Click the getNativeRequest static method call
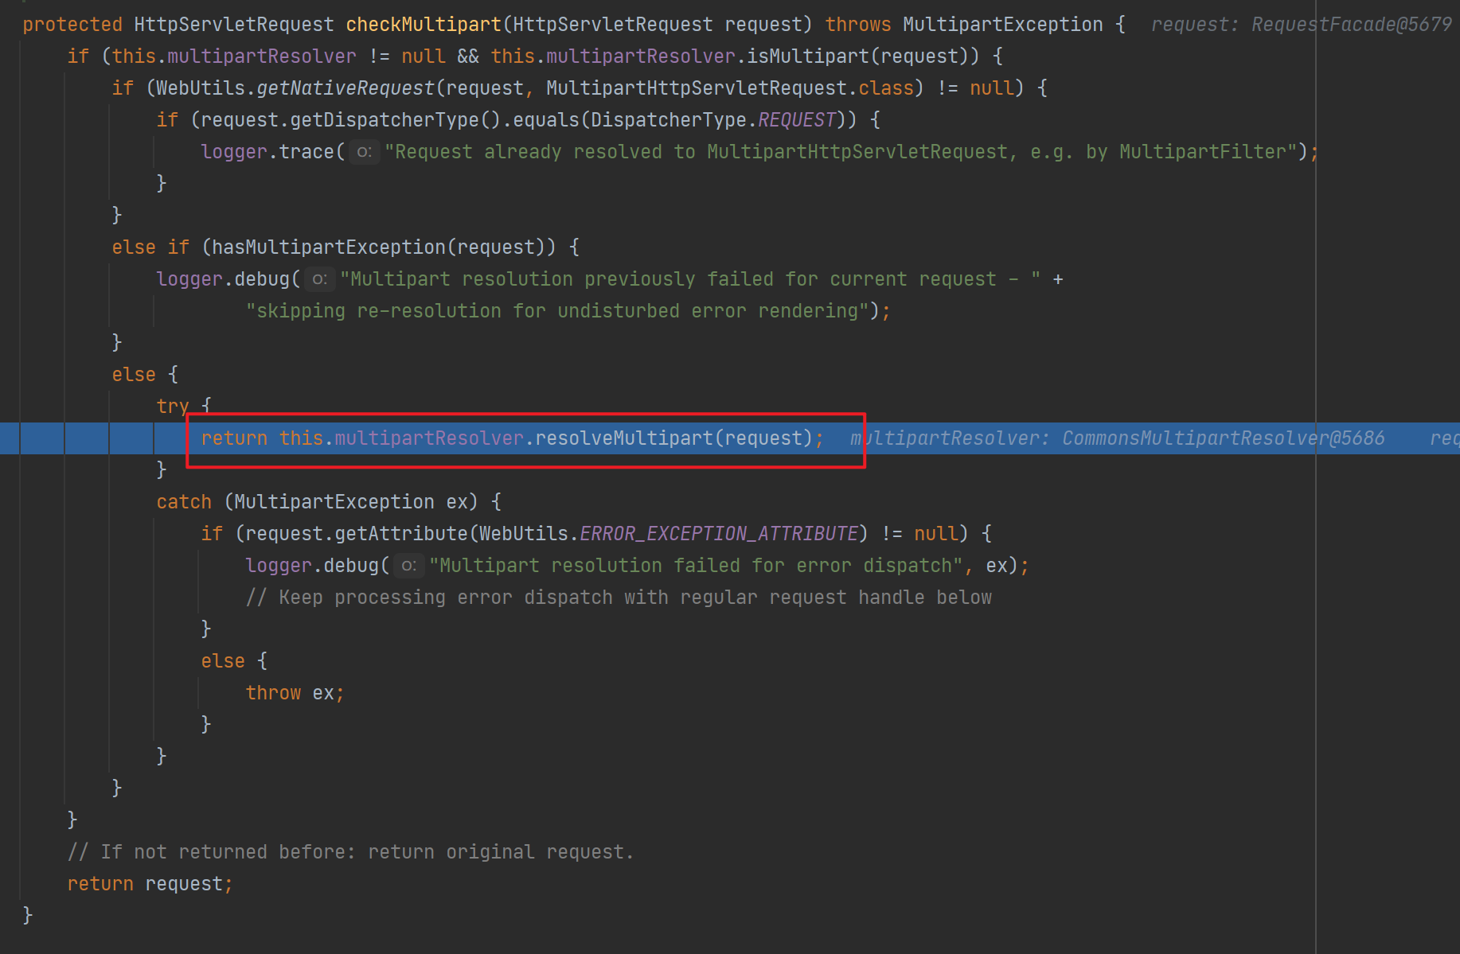1460x954 pixels. [345, 88]
